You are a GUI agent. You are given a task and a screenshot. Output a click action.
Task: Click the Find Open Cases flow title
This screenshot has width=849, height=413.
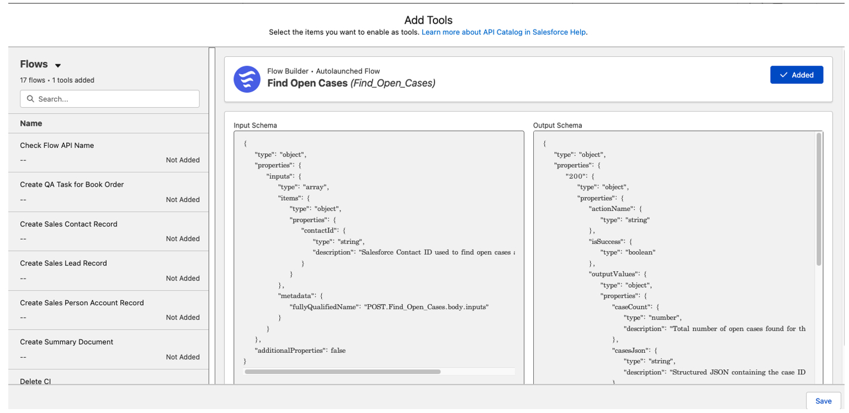tap(351, 83)
